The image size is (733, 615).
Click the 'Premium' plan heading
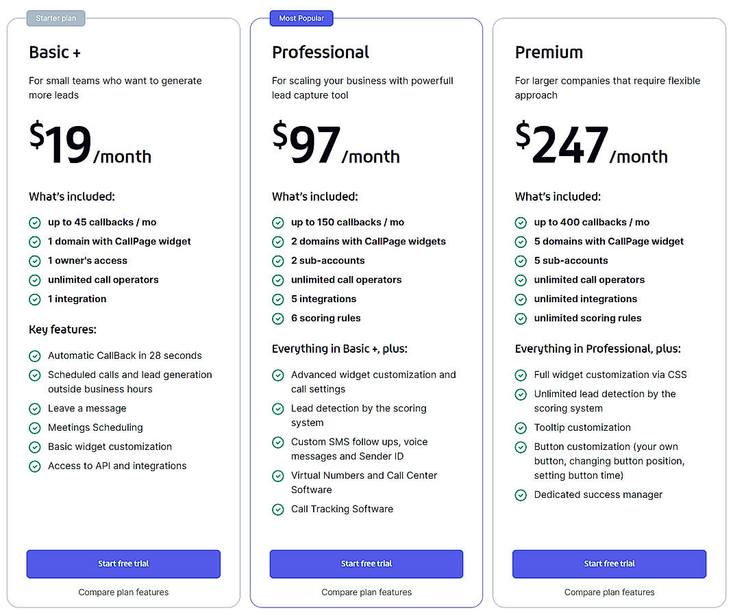[x=549, y=52]
